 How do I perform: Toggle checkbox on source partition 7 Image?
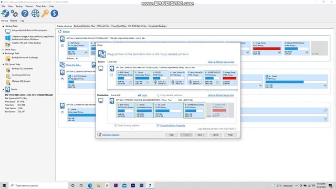pos(235,82)
